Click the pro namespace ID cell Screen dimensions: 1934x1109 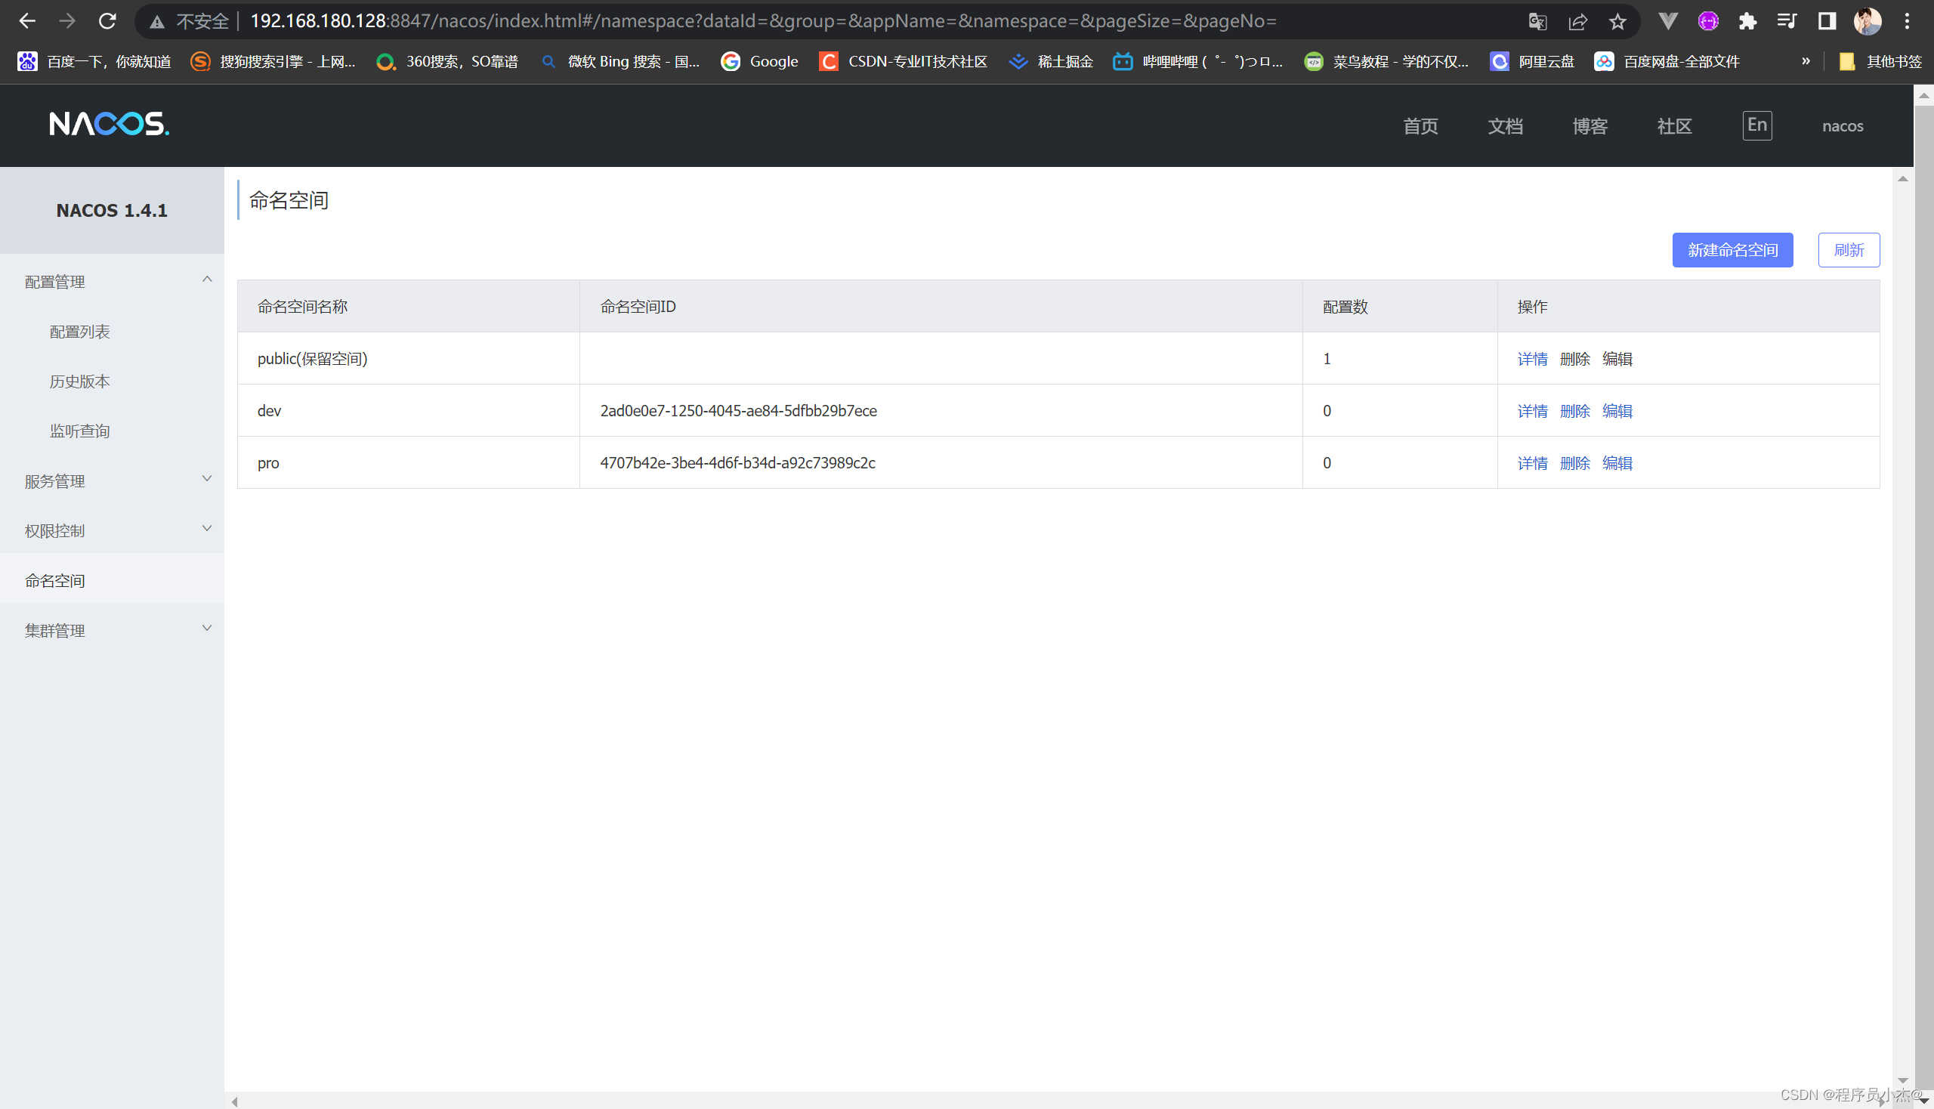tap(941, 462)
